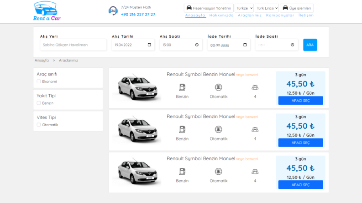Click the 24-hour headset support icon

click(x=113, y=10)
